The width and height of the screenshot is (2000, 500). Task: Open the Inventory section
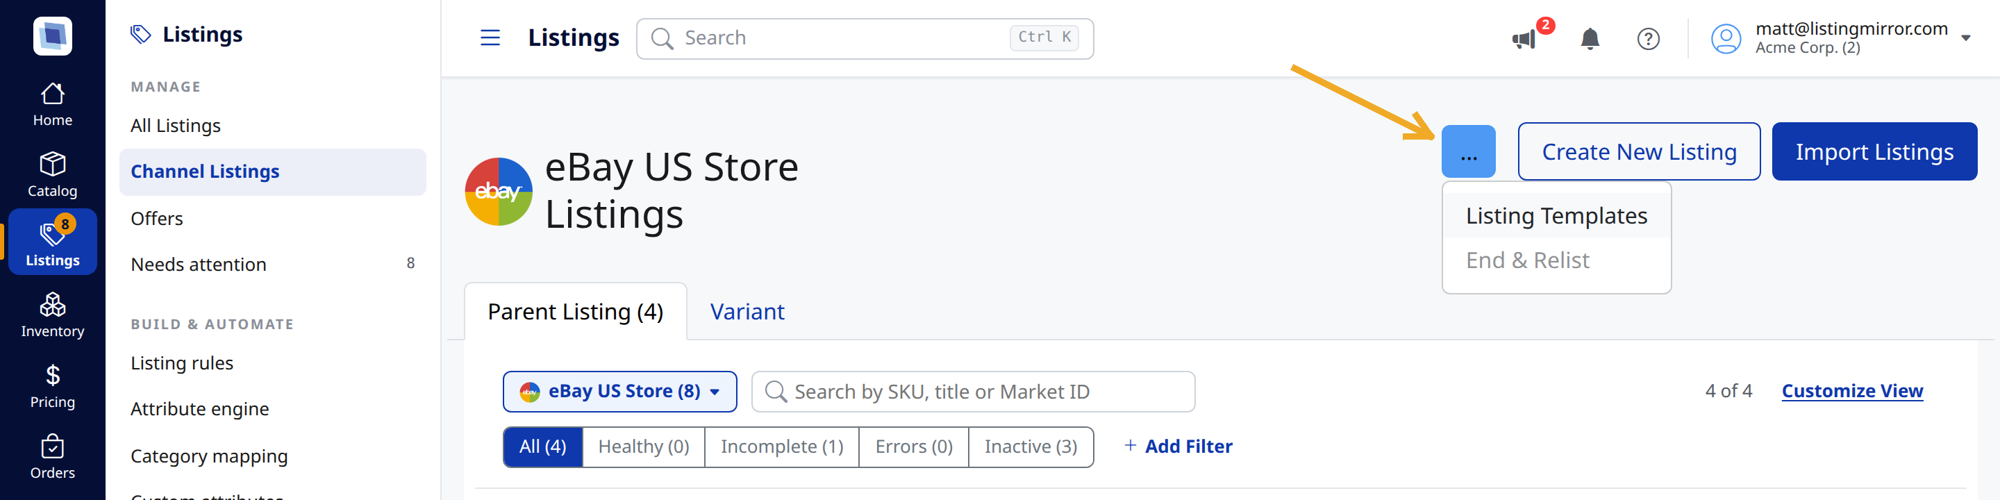52,315
